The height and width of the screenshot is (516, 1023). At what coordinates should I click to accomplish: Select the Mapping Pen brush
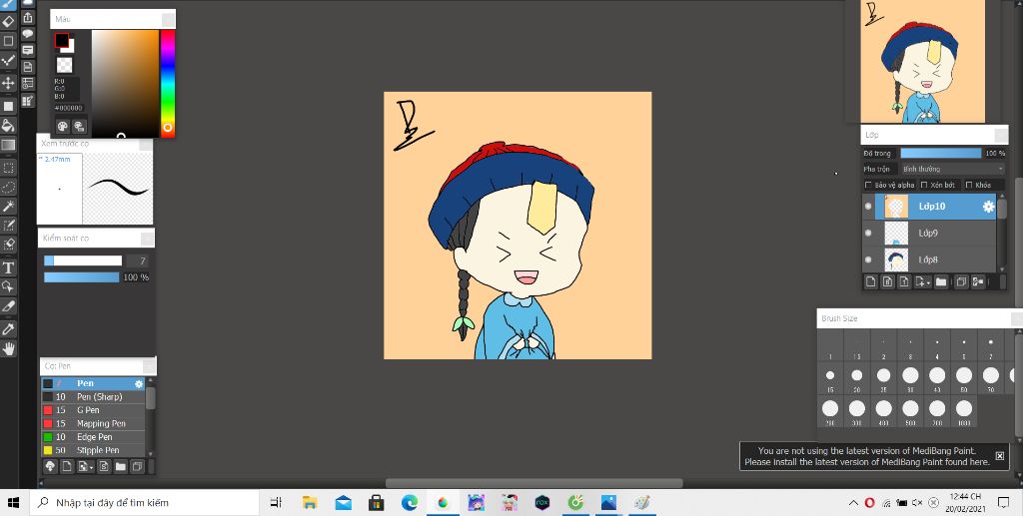click(x=93, y=423)
